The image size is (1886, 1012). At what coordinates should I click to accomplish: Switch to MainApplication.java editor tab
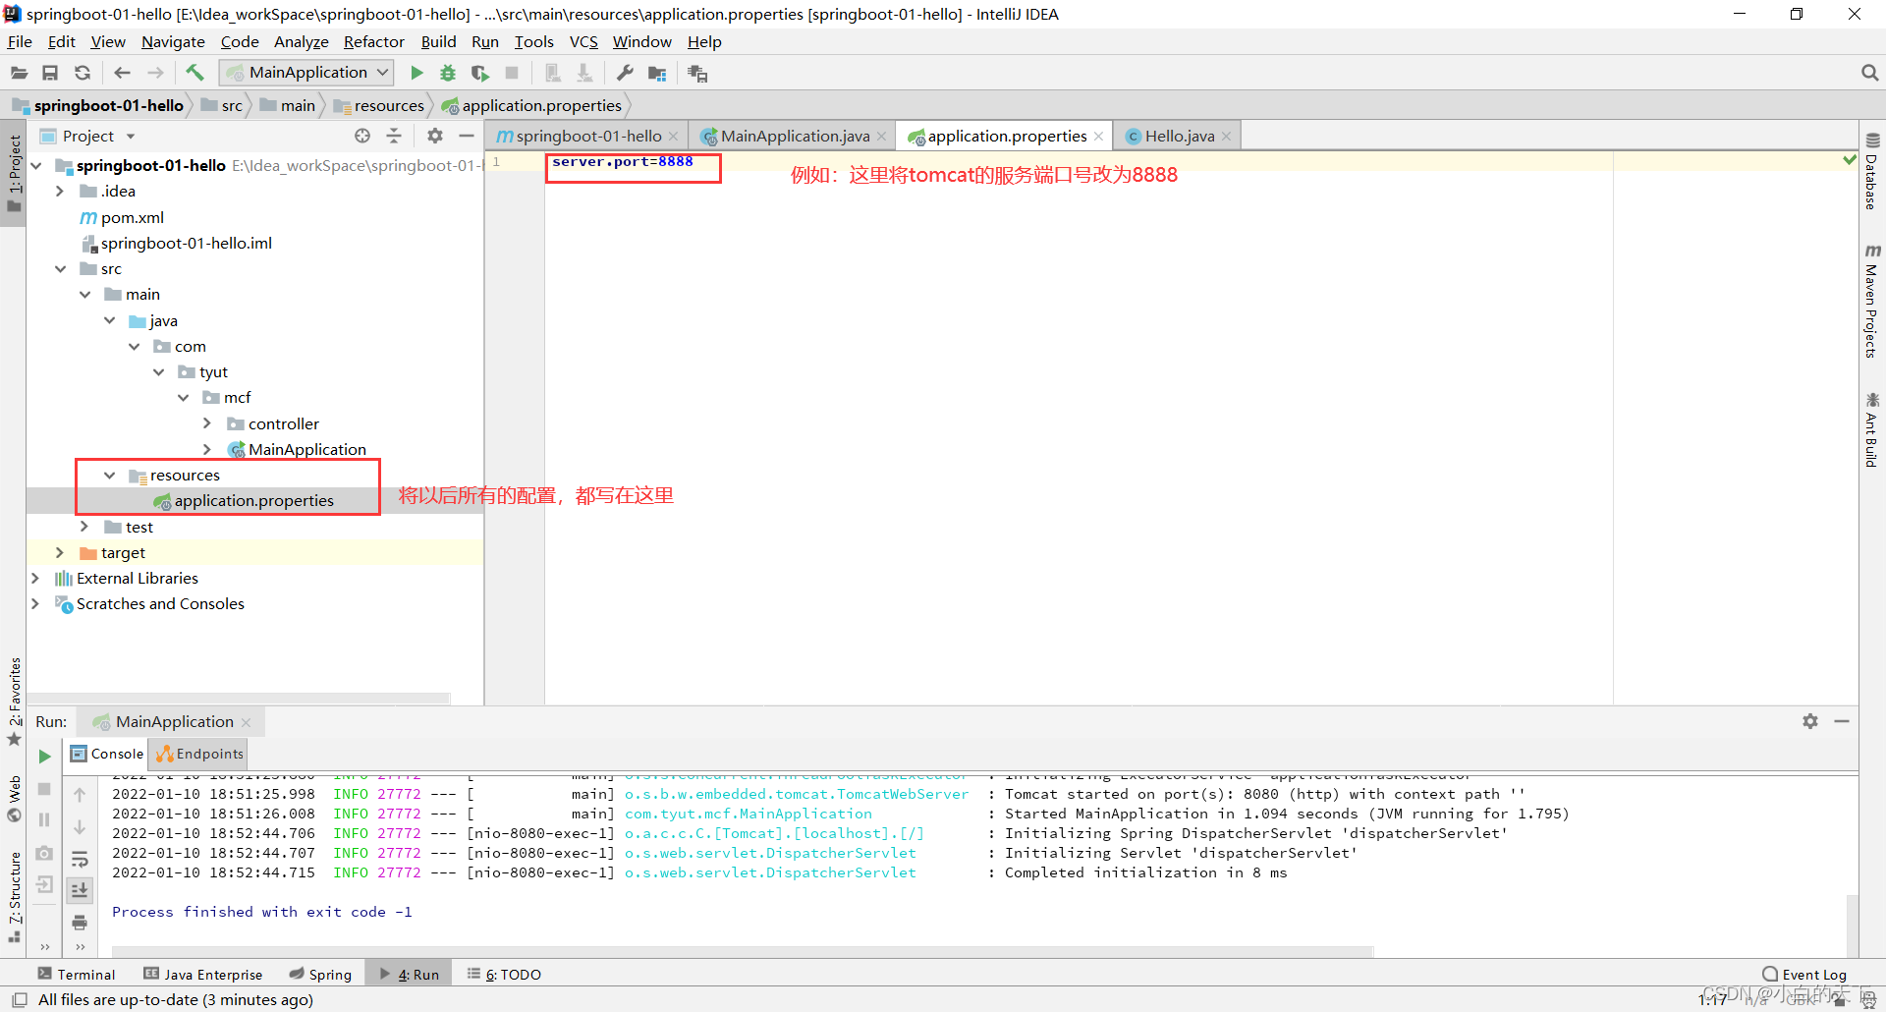point(794,136)
